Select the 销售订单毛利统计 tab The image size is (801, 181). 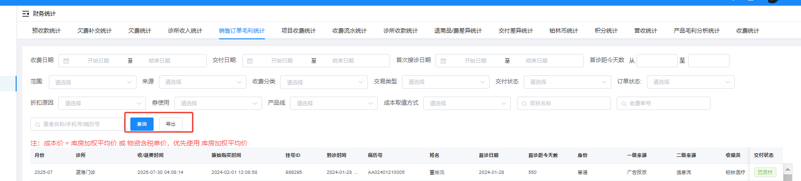pos(242,31)
